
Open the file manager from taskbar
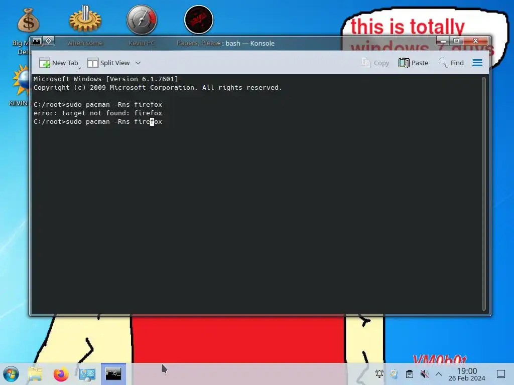pos(35,374)
